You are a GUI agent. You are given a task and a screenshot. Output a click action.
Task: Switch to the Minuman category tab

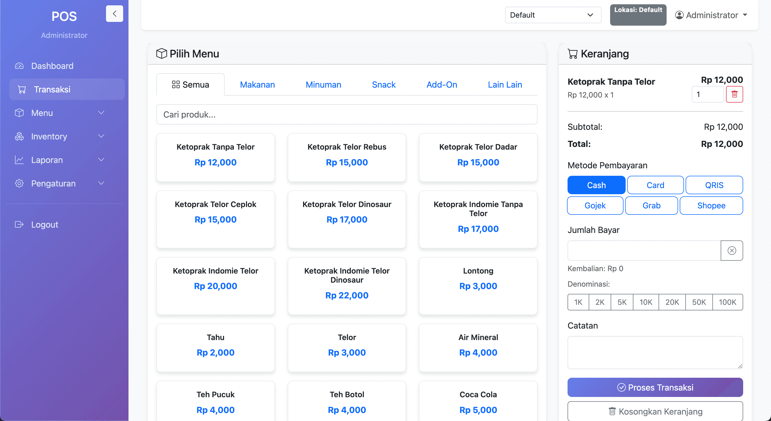(323, 84)
